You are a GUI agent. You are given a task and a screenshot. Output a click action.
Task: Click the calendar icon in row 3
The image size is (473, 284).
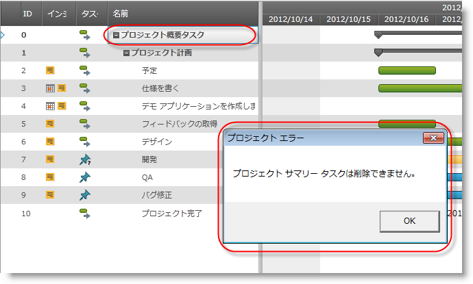click(x=50, y=88)
